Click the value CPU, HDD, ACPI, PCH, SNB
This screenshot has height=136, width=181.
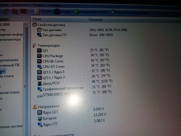(x=108, y=30)
